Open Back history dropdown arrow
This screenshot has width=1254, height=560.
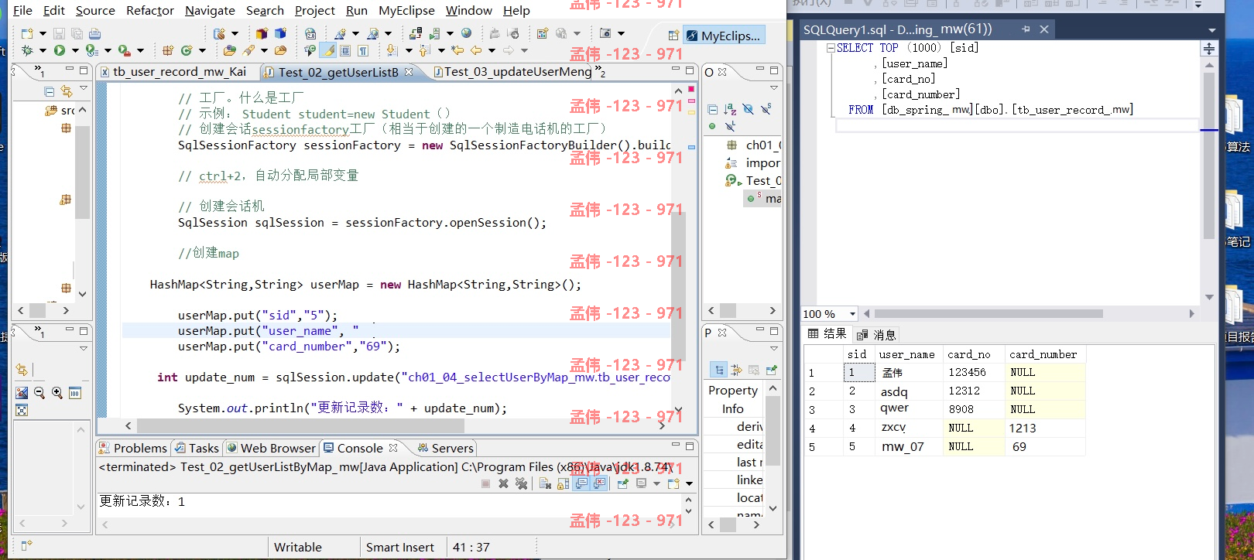492,50
